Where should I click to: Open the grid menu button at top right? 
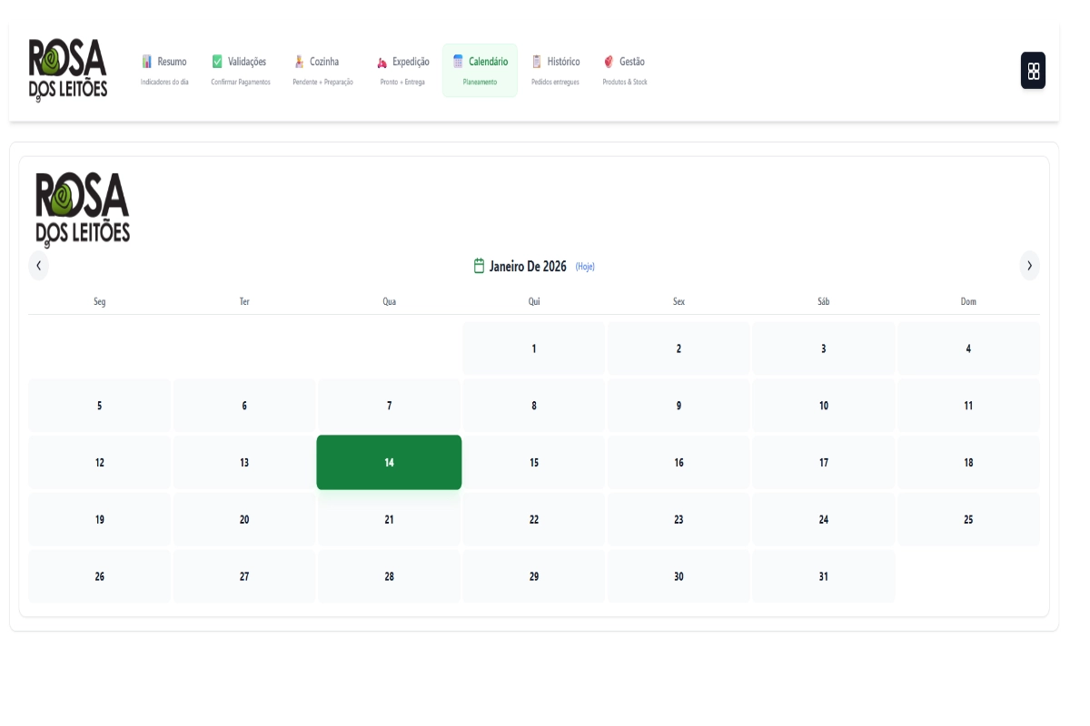coord(1033,71)
